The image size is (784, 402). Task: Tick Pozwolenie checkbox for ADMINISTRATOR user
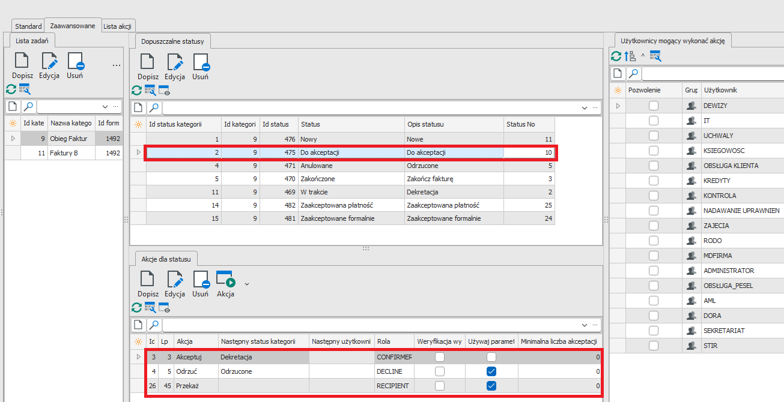653,271
